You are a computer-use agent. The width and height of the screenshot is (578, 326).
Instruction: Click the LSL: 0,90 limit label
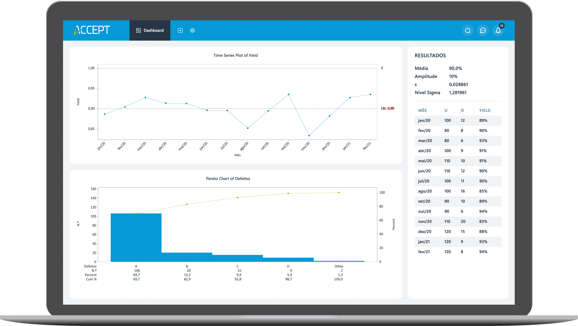pos(388,109)
